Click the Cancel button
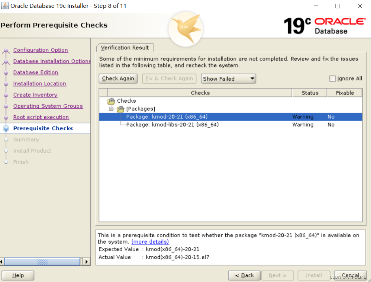Screen dimensions: 371x282 351,275
